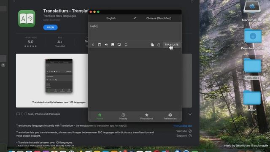Open the Phrasebook tab
This screenshot has height=152, width=270.
(146, 117)
